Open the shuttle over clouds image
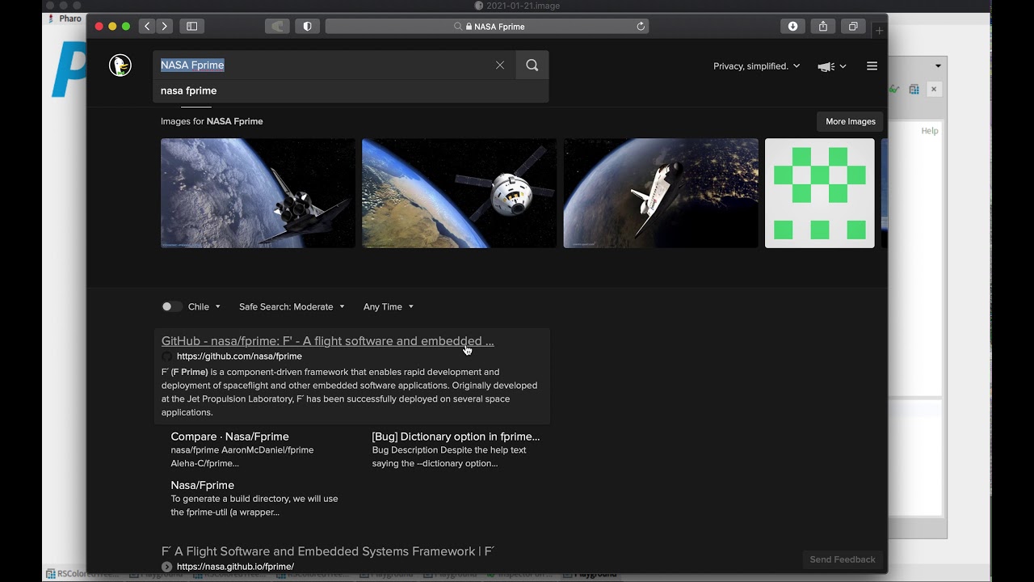 click(258, 193)
